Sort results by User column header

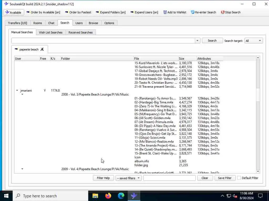(27, 58)
